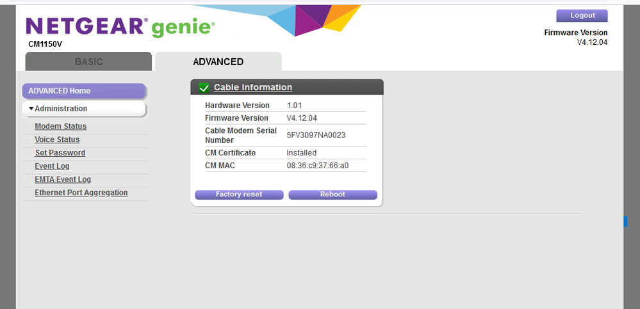Click the Firmware Version label in the header

(x=576, y=33)
